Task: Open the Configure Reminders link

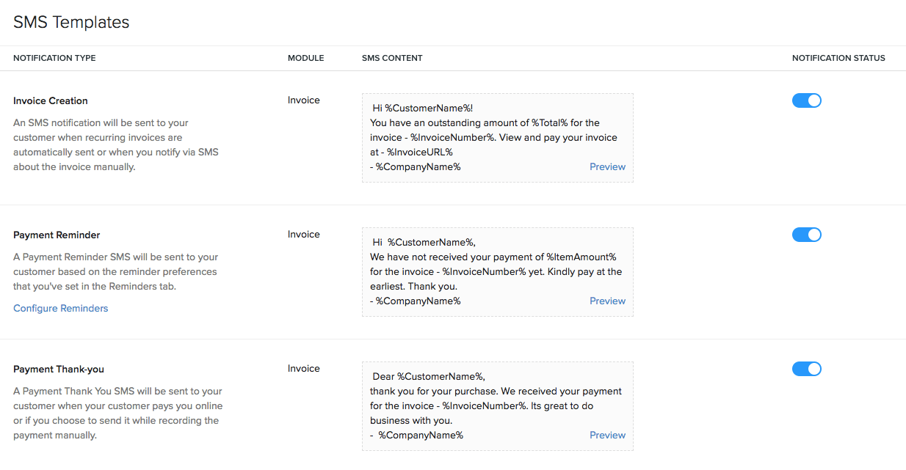Action: click(x=61, y=308)
